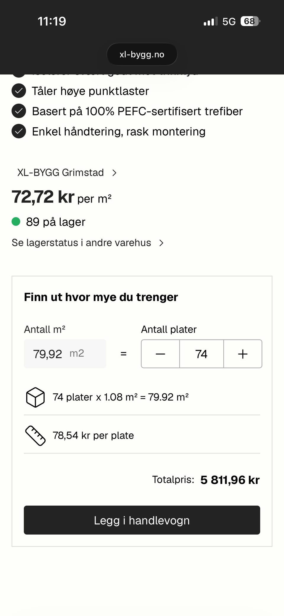Image resolution: width=284 pixels, height=616 pixels.
Task: Click checkmark icon beside Enkel håndtering
Action: tap(19, 131)
